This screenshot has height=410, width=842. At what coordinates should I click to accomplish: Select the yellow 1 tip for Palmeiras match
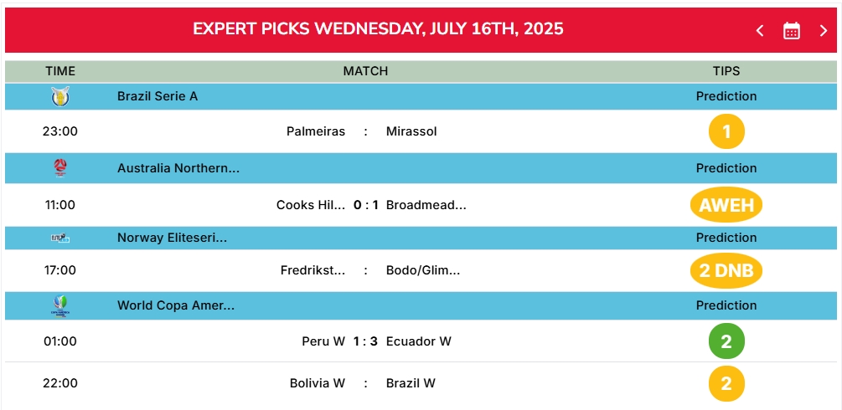coord(726,131)
